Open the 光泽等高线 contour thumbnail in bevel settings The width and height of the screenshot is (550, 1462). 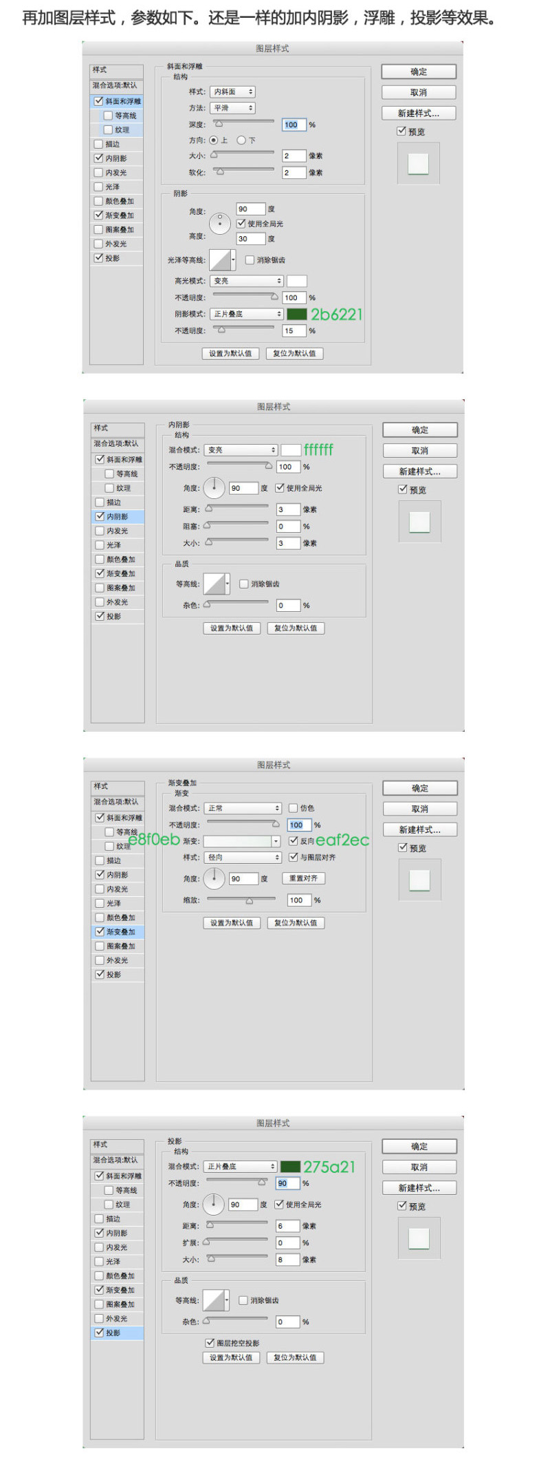click(219, 259)
